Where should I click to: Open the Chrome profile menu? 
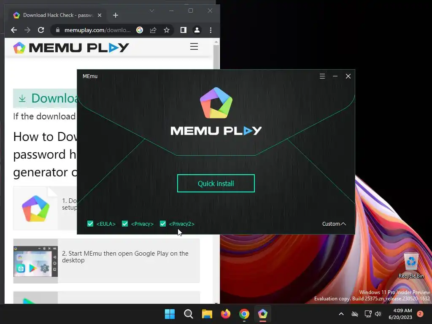click(197, 30)
